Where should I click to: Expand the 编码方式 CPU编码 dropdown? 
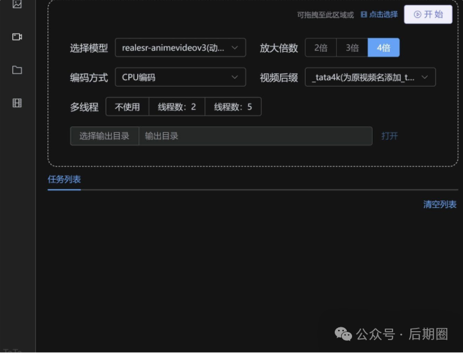pyautogui.click(x=180, y=77)
